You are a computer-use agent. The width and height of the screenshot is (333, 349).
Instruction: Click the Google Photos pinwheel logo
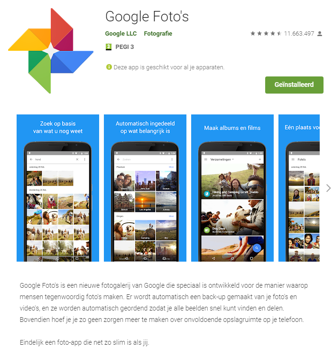point(51,51)
